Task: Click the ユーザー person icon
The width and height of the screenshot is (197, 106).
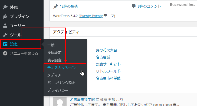Action: pyautogui.click(x=5, y=26)
